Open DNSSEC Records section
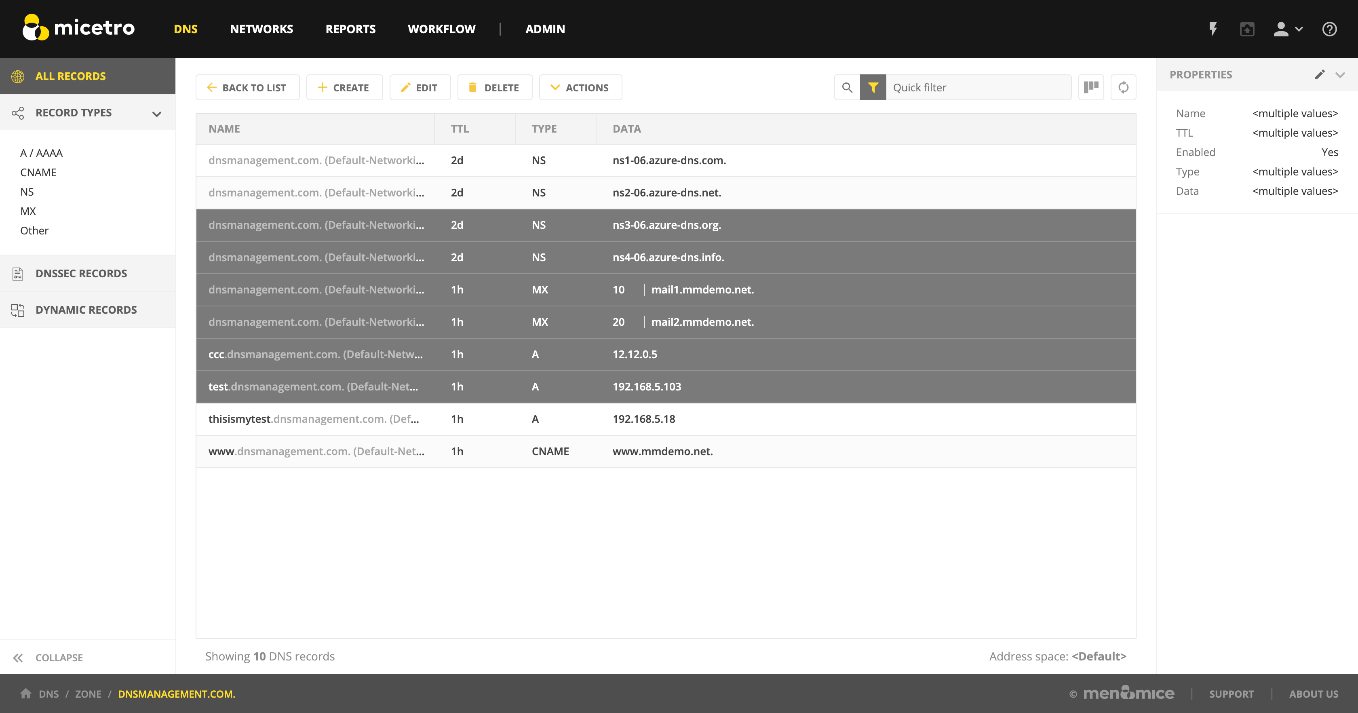Image resolution: width=1358 pixels, height=713 pixels. point(88,273)
